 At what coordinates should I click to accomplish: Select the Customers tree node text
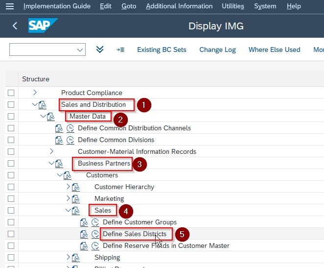point(102,175)
